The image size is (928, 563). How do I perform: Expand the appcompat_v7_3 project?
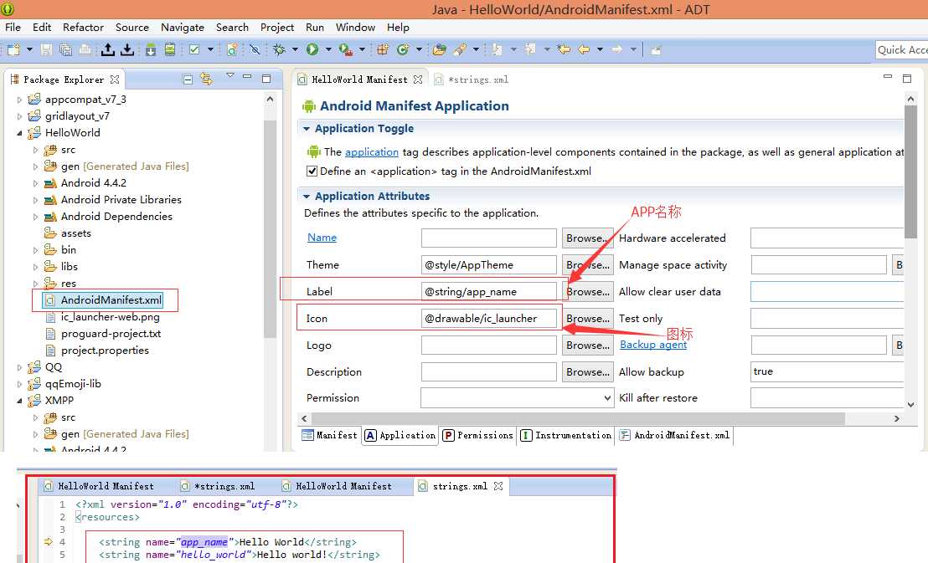click(x=19, y=100)
